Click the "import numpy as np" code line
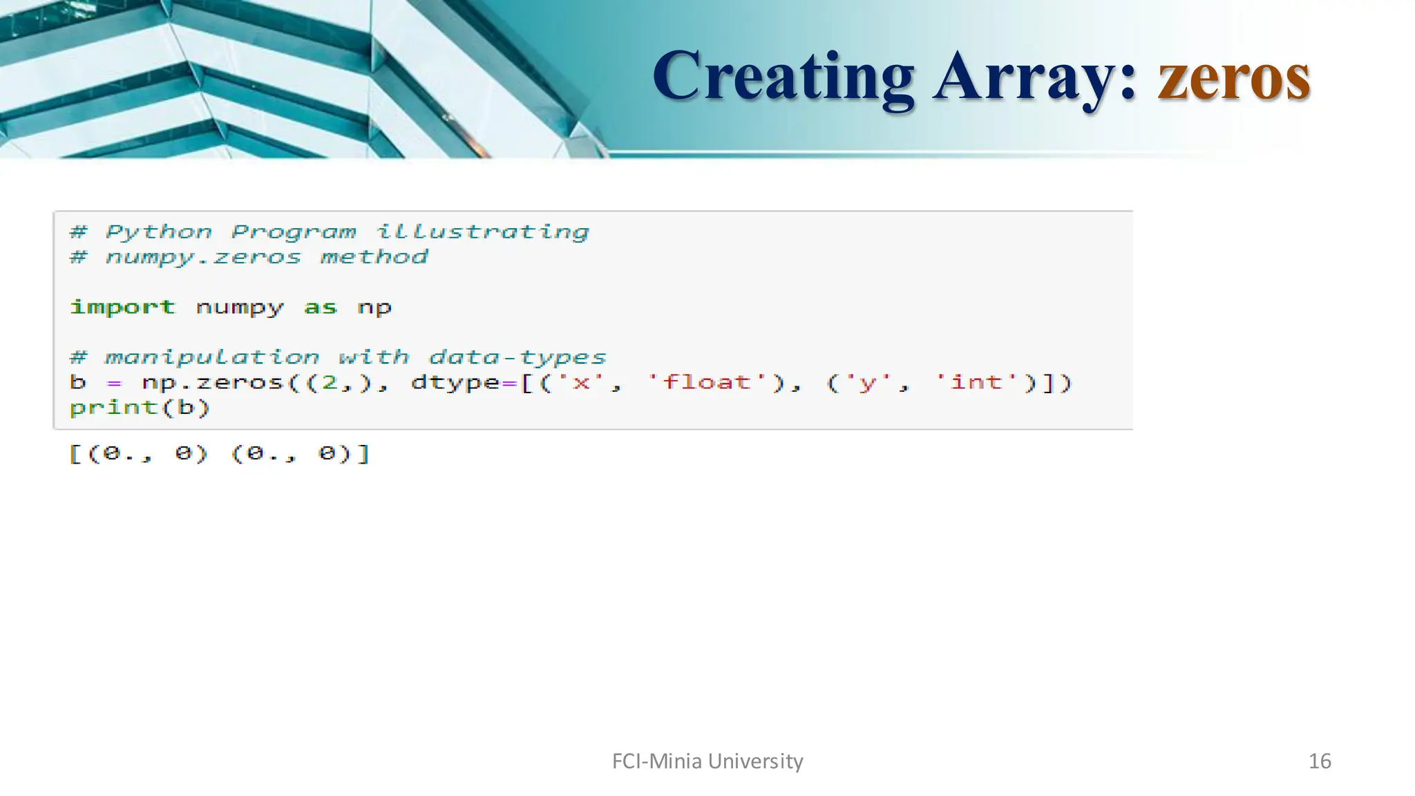This screenshot has height=796, width=1415. (231, 307)
